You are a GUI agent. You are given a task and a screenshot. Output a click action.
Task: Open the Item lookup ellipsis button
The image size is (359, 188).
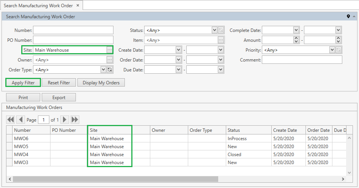[220, 40]
